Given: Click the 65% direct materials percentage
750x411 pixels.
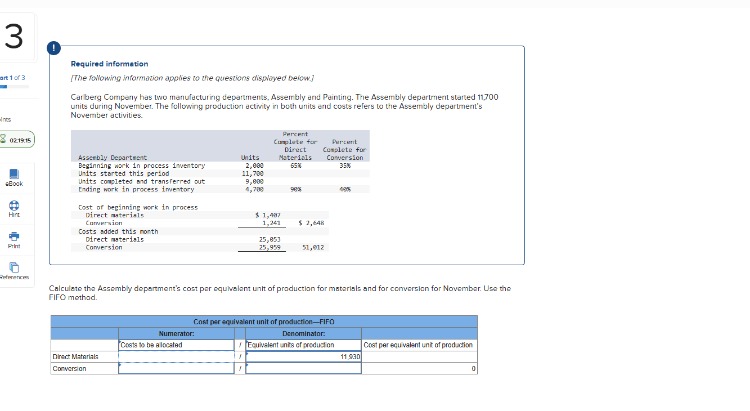Looking at the screenshot, I should coord(295,166).
